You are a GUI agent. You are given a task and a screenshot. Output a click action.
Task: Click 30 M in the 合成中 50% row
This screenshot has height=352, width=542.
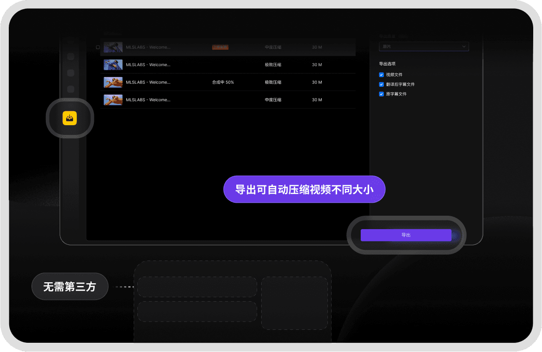tap(317, 82)
